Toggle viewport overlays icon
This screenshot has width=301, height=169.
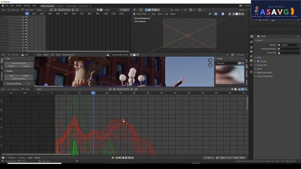[222, 14]
